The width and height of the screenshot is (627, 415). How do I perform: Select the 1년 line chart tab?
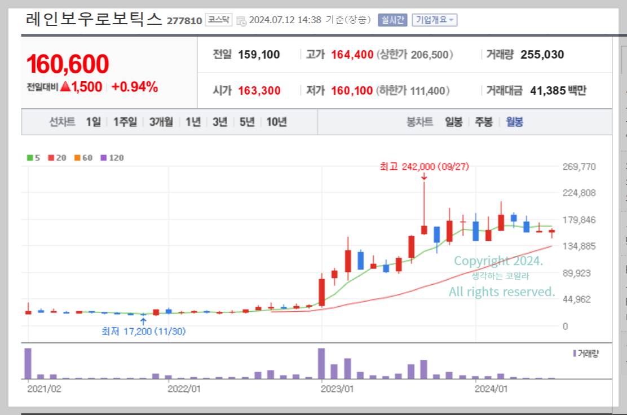click(193, 122)
